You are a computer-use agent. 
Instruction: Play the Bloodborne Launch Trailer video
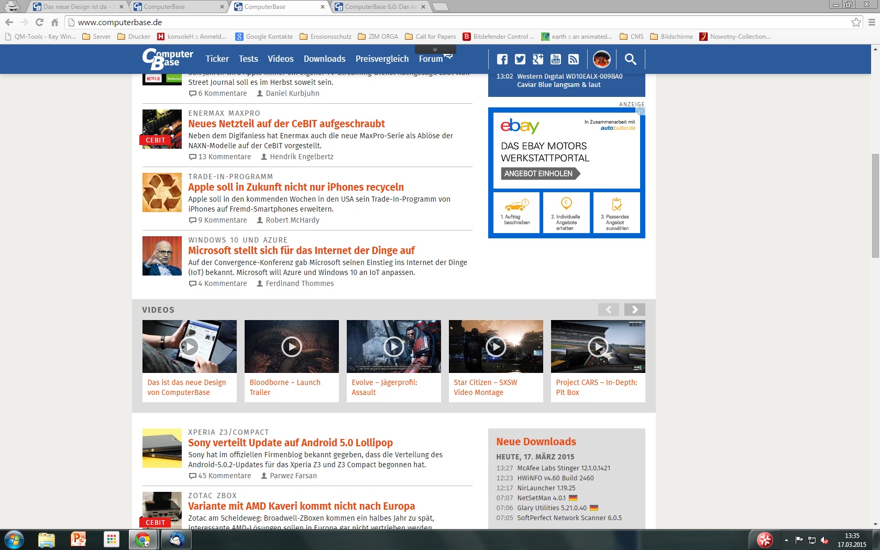click(x=291, y=346)
